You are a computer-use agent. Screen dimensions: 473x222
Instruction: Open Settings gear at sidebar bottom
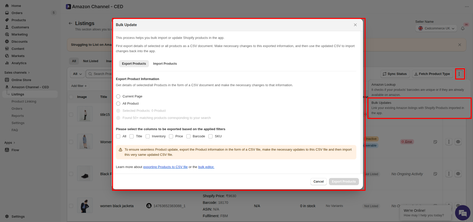7,216
